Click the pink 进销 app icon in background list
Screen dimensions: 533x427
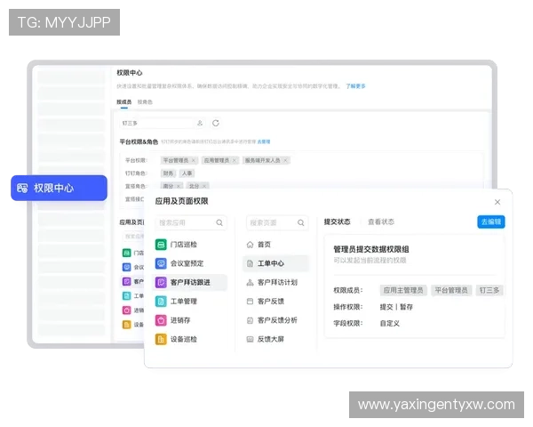point(126,310)
